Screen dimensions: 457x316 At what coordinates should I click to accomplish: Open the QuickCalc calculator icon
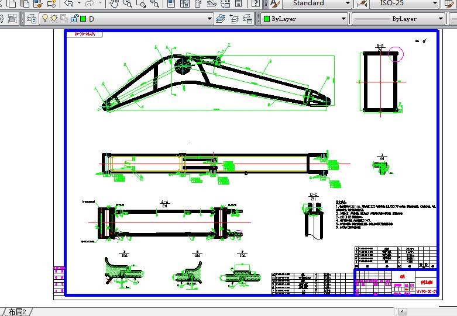238,4
